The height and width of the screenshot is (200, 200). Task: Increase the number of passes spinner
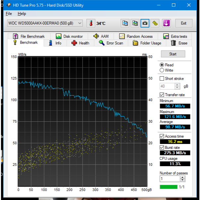pyautogui.click(x=182, y=177)
